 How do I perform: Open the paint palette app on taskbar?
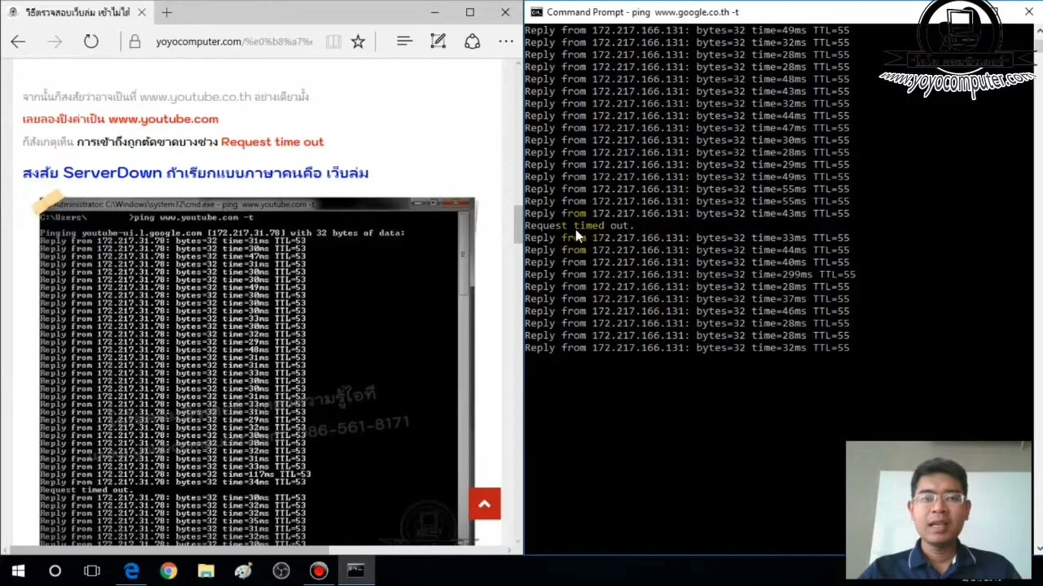[243, 571]
